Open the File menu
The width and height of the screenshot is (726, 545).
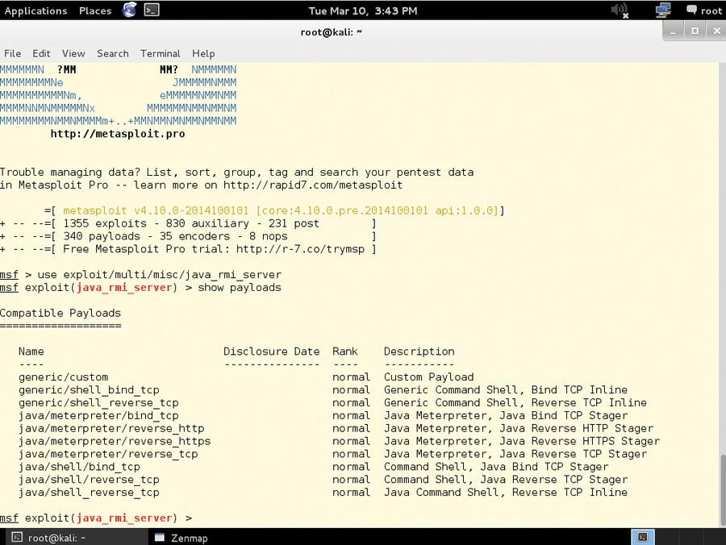[12, 54]
